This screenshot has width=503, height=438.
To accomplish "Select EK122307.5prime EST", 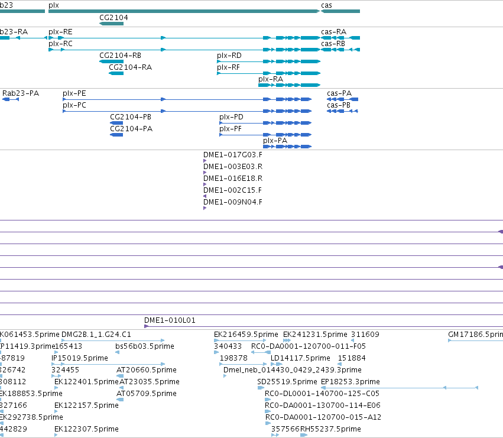I will [x=56, y=435].
